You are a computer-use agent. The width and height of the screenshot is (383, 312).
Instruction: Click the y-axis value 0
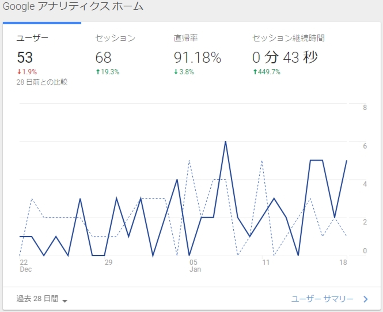pyautogui.click(x=365, y=251)
